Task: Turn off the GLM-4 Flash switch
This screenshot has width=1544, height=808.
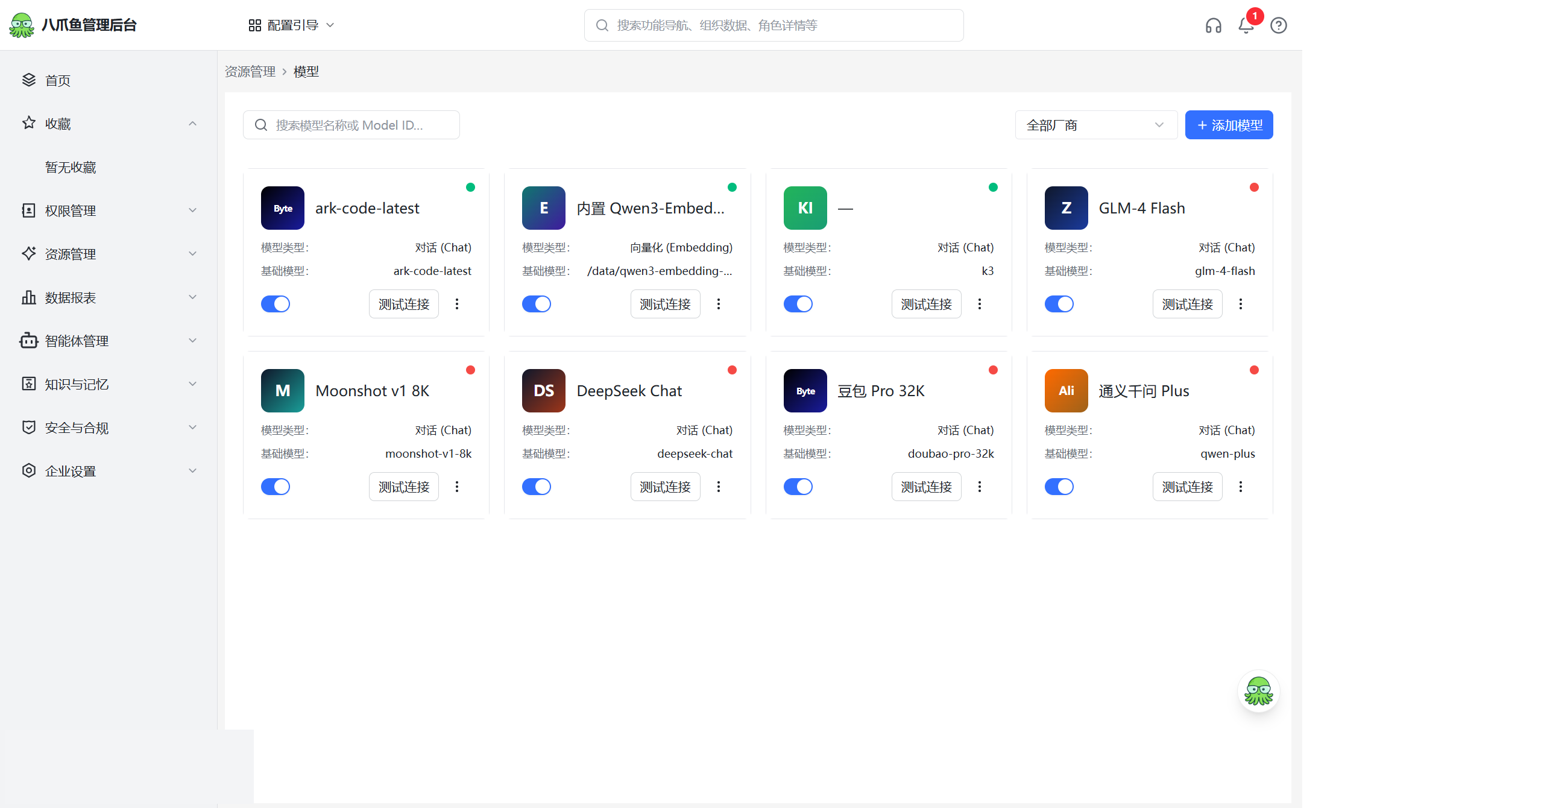Action: (x=1059, y=304)
